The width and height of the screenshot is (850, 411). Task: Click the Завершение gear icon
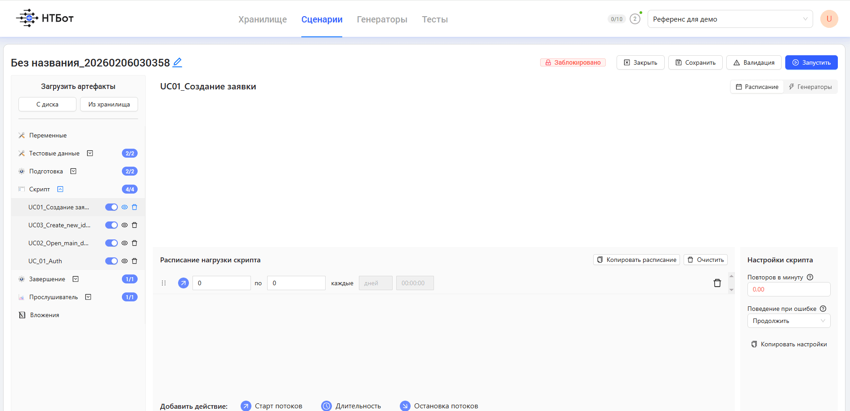[22, 279]
